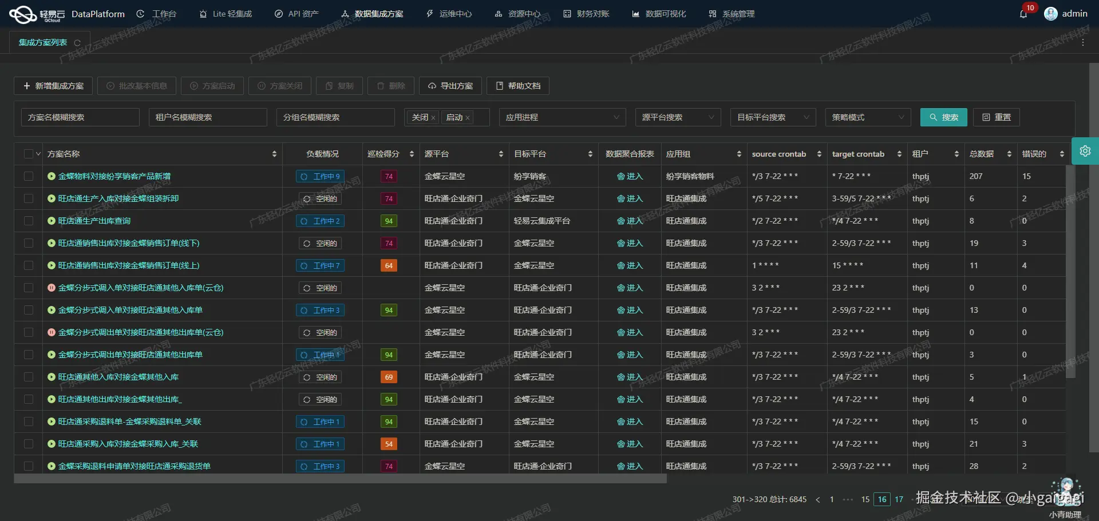Click the notification bell with badge 10
Viewport: 1099px width, 521px height.
(x=1024, y=13)
